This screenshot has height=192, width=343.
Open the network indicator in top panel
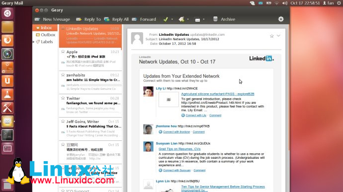click(277, 3)
